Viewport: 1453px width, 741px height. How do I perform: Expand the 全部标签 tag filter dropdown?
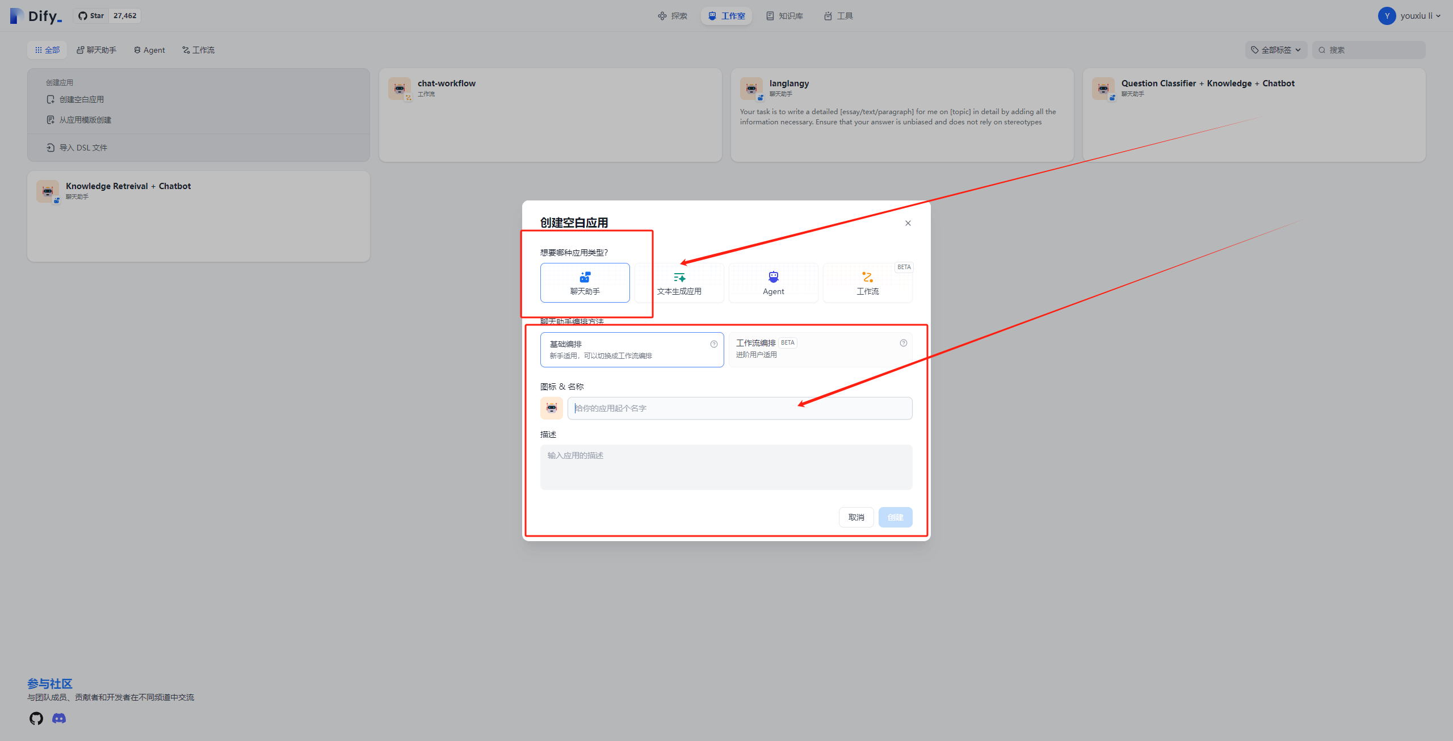[1276, 50]
